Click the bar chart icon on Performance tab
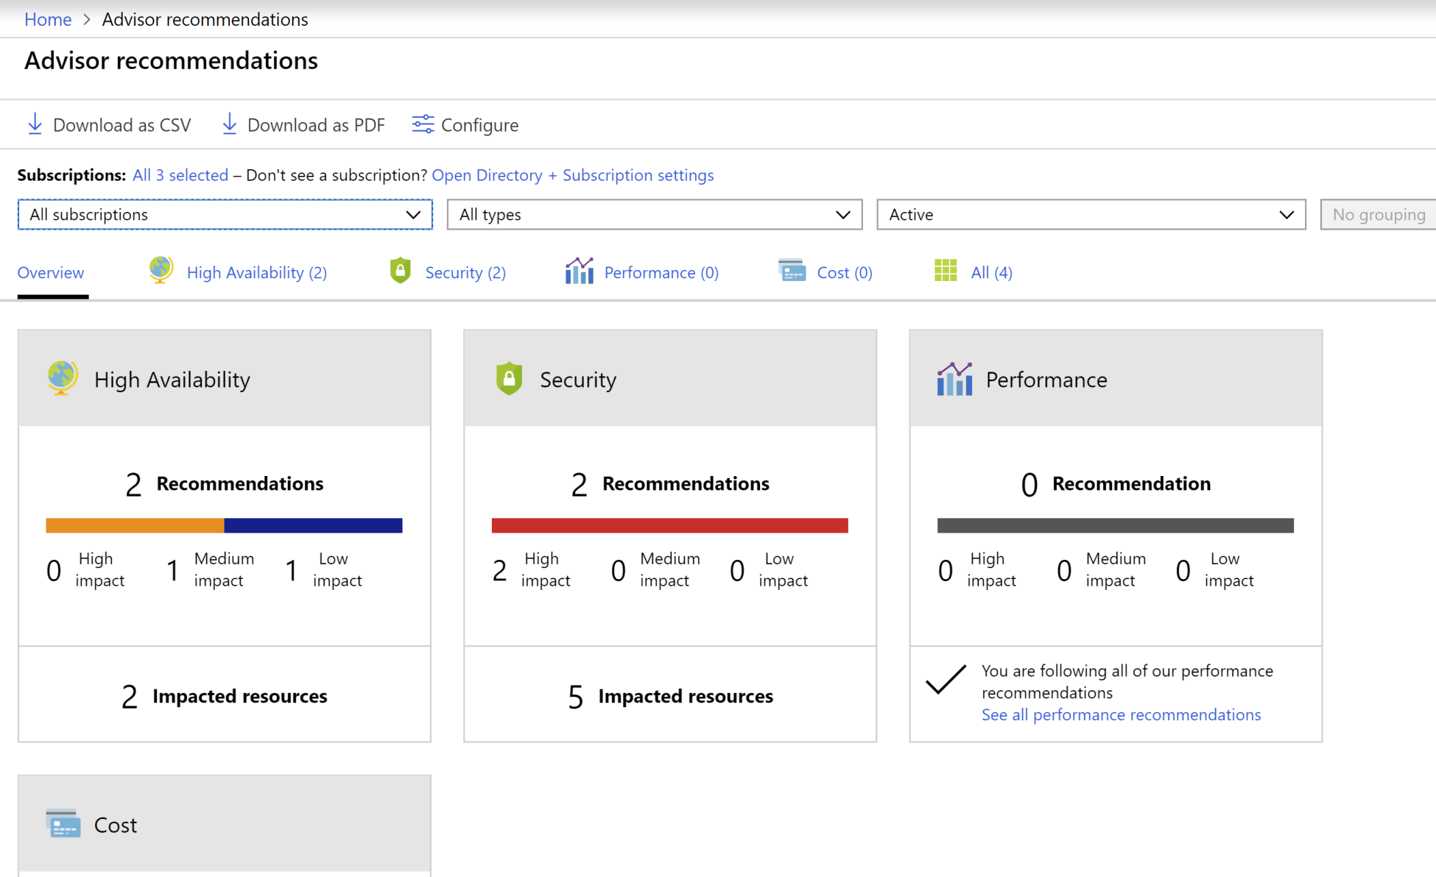The image size is (1436, 877). click(579, 271)
